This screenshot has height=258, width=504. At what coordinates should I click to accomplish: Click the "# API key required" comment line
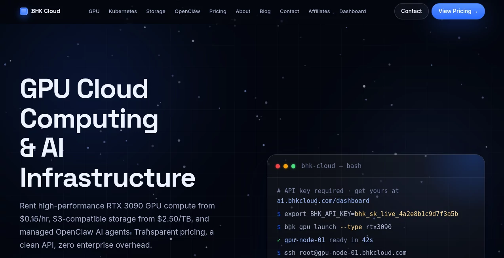click(338, 191)
